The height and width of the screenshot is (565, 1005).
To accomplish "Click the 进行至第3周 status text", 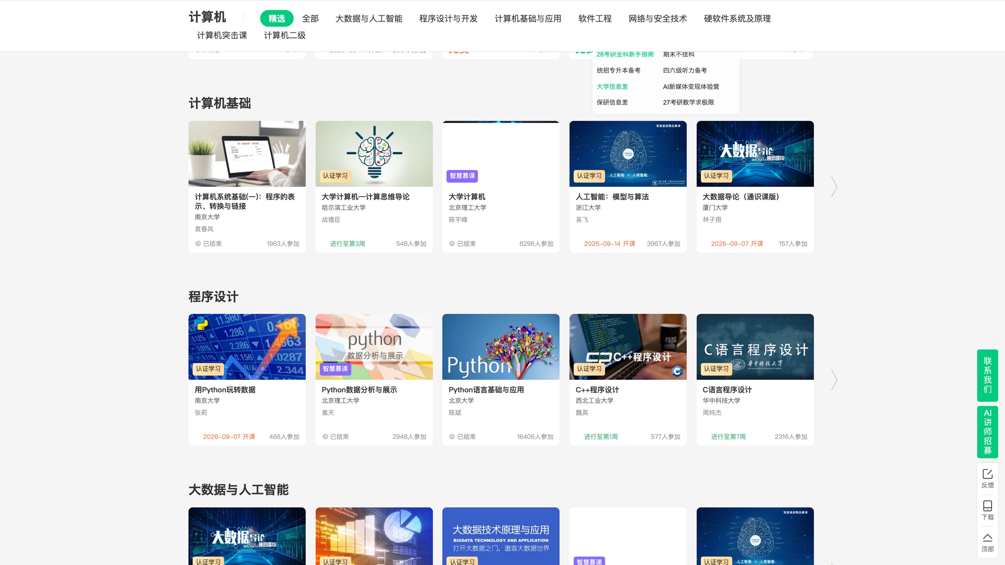I will [347, 244].
